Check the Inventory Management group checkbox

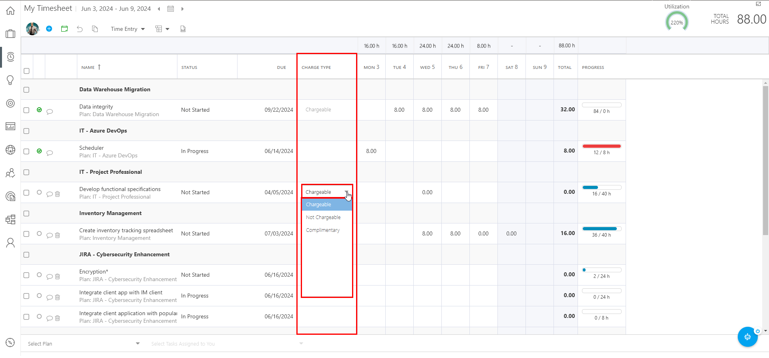pyautogui.click(x=26, y=213)
